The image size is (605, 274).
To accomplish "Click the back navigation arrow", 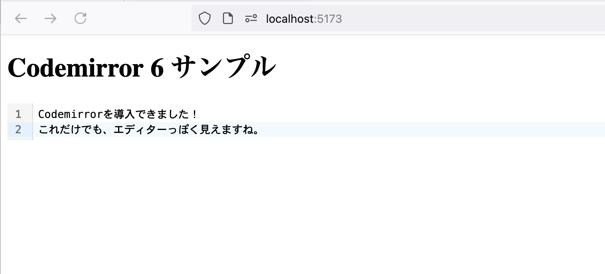I will pos(20,18).
